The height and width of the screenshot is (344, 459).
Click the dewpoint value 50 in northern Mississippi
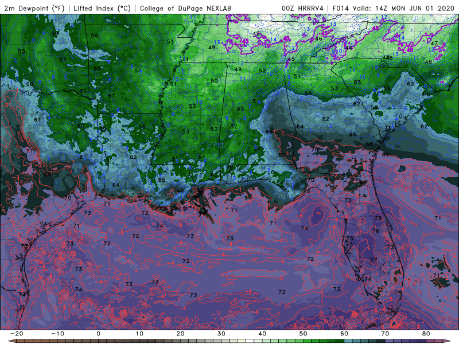point(214,80)
